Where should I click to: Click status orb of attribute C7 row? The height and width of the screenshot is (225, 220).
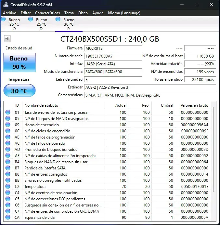coord(8,211)
